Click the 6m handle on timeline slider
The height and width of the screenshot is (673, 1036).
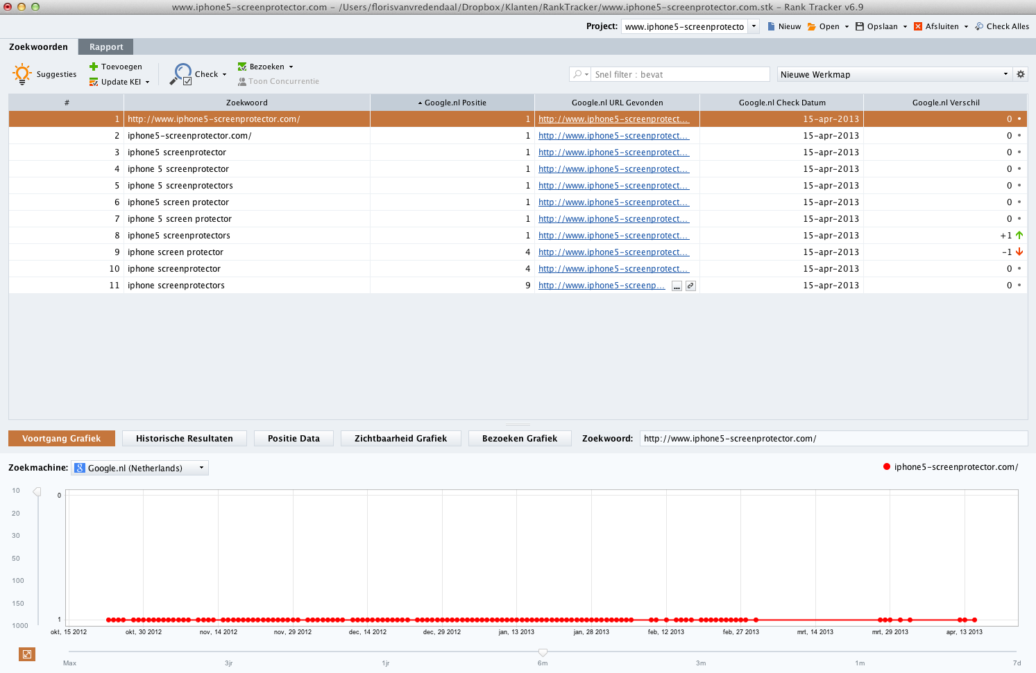(543, 652)
